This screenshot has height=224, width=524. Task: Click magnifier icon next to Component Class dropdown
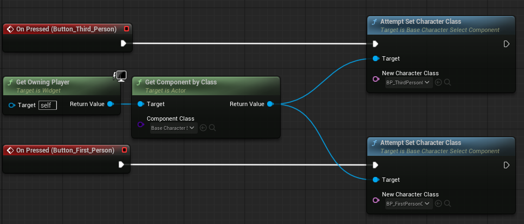212,128
